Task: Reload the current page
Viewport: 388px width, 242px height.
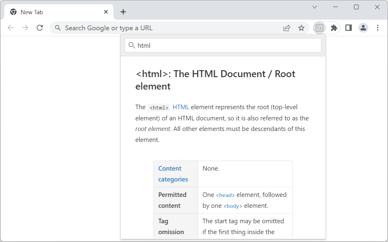Action: pyautogui.click(x=40, y=28)
